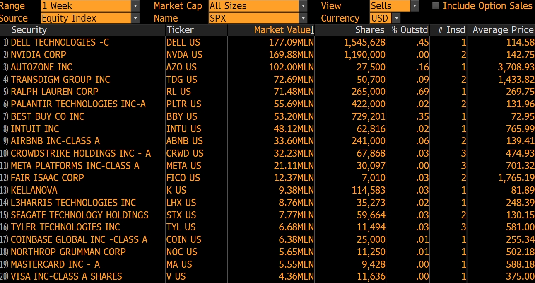This screenshot has height=283, width=535.
Task: Sort by Shares column header
Action: click(370, 30)
